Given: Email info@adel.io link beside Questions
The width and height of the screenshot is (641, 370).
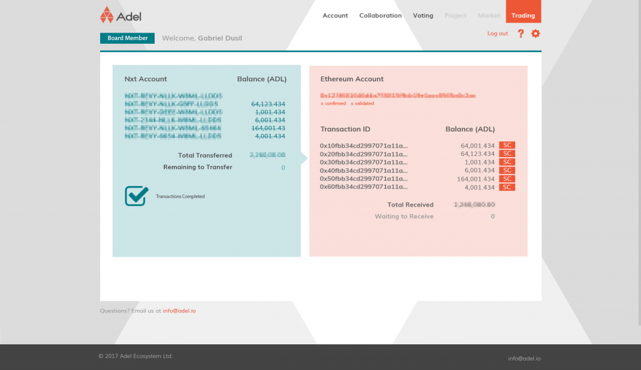Looking at the screenshot, I should click(179, 311).
